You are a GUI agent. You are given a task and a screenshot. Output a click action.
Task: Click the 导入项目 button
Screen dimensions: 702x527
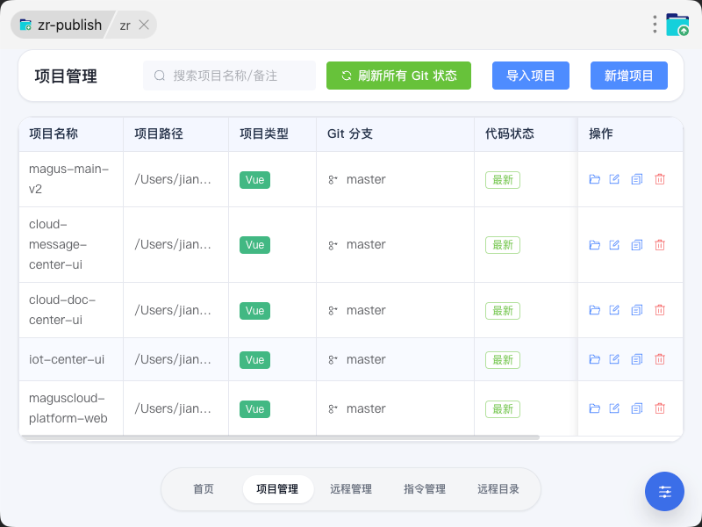pyautogui.click(x=531, y=76)
